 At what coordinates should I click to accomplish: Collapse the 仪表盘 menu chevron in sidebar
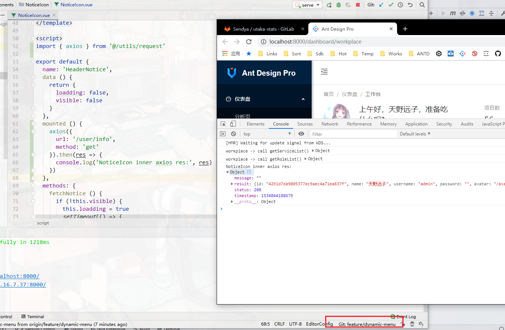[303, 99]
